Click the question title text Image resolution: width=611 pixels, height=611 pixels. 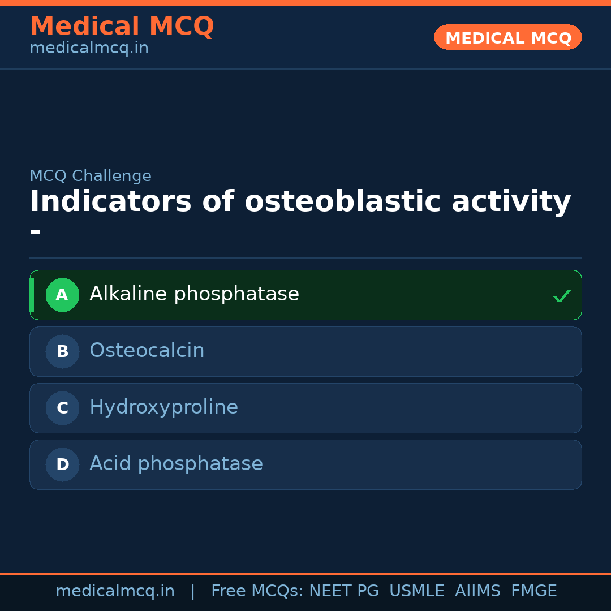pyautogui.click(x=300, y=201)
